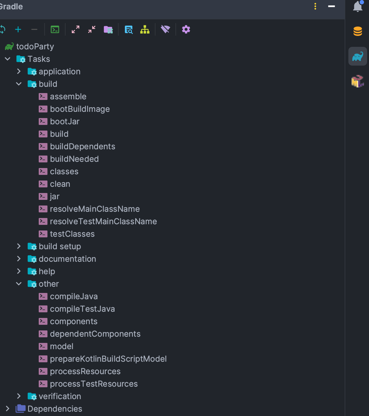Hide the Gradle tool window
Viewport: 369px width, 416px height.
(332, 6)
